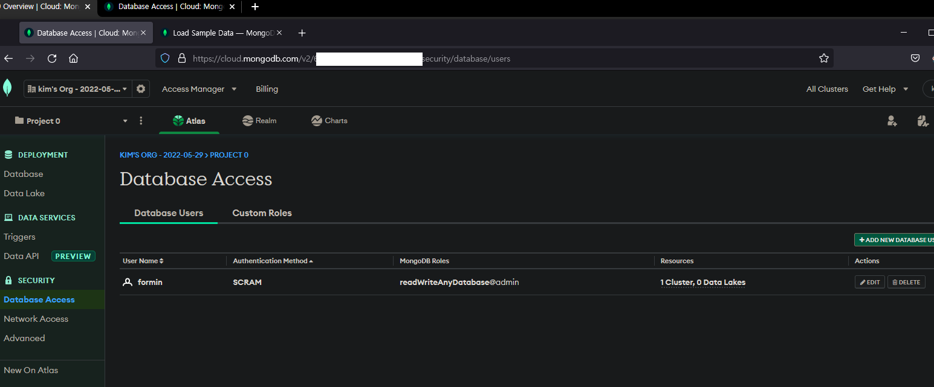The width and height of the screenshot is (934, 387).
Task: Open New On Atlas link
Action: [31, 370]
